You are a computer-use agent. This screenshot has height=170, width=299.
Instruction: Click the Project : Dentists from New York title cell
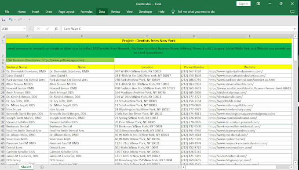pos(149,41)
